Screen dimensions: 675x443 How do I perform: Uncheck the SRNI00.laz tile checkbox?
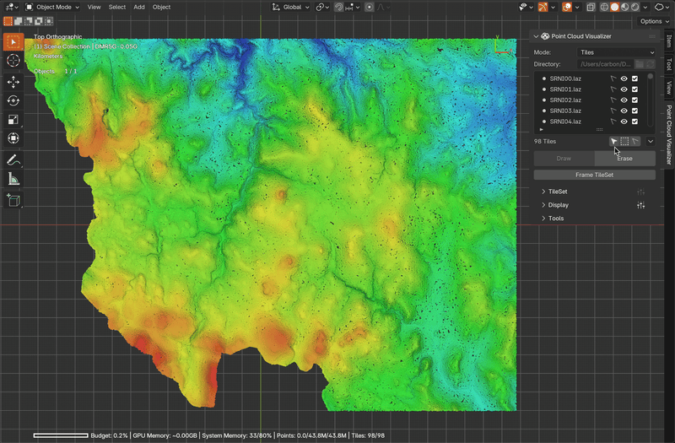pos(634,78)
